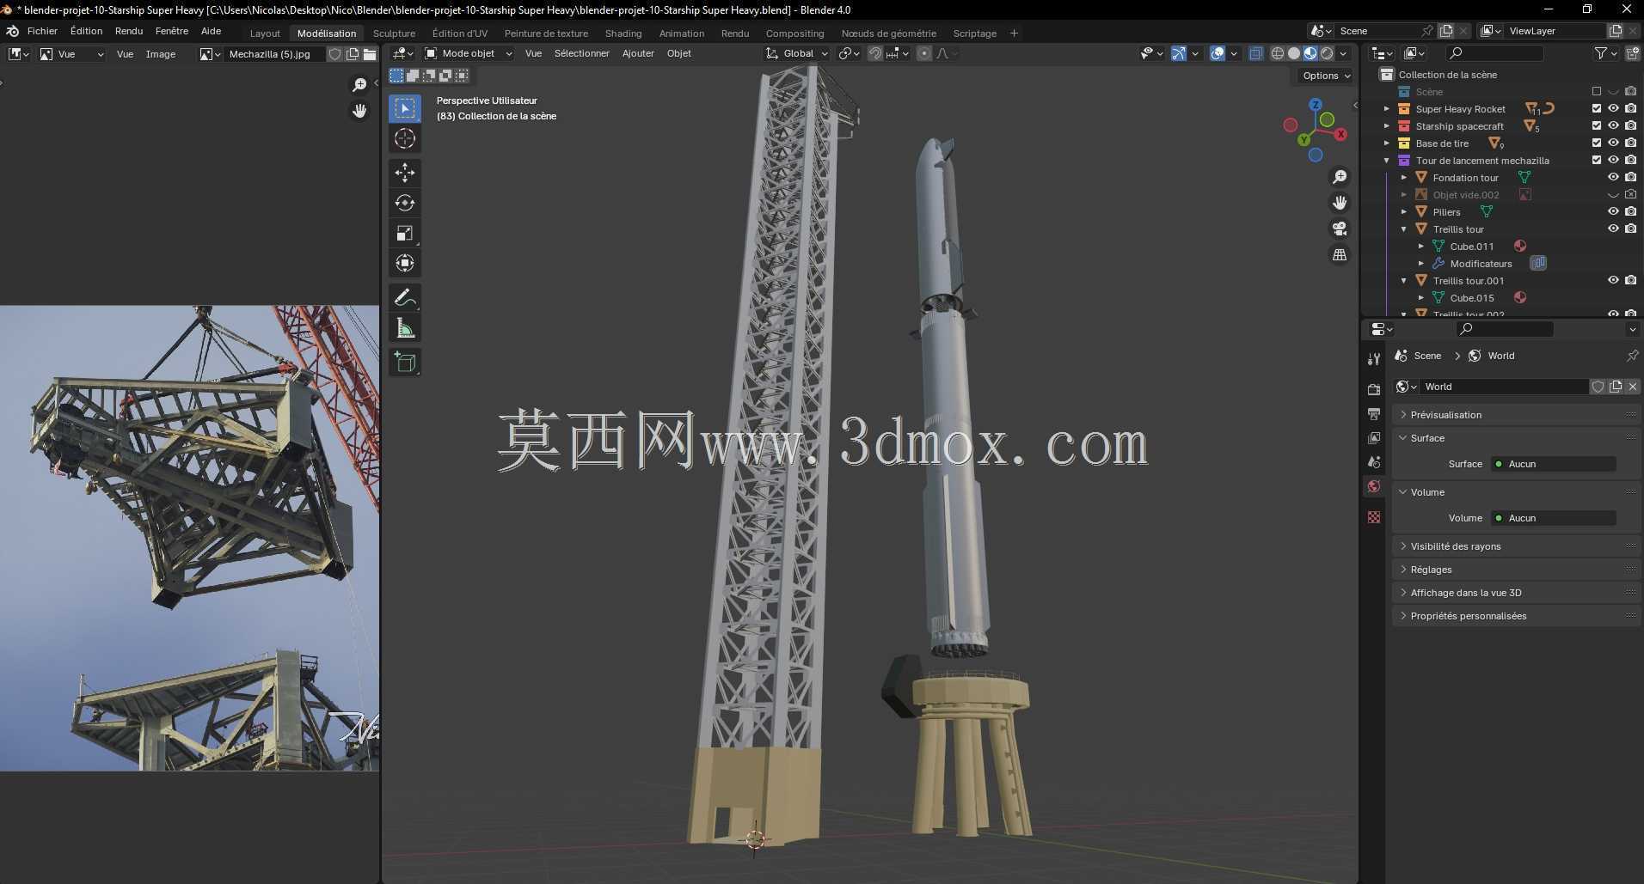Image resolution: width=1644 pixels, height=884 pixels.
Task: Duplicate the World datablock
Action: (x=1616, y=387)
